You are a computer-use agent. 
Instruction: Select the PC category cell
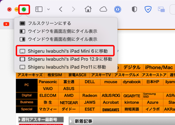(x=27, y=85)
